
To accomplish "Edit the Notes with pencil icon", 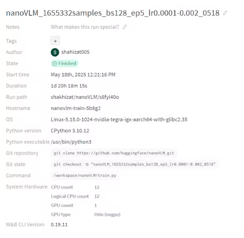I will [125, 27].
